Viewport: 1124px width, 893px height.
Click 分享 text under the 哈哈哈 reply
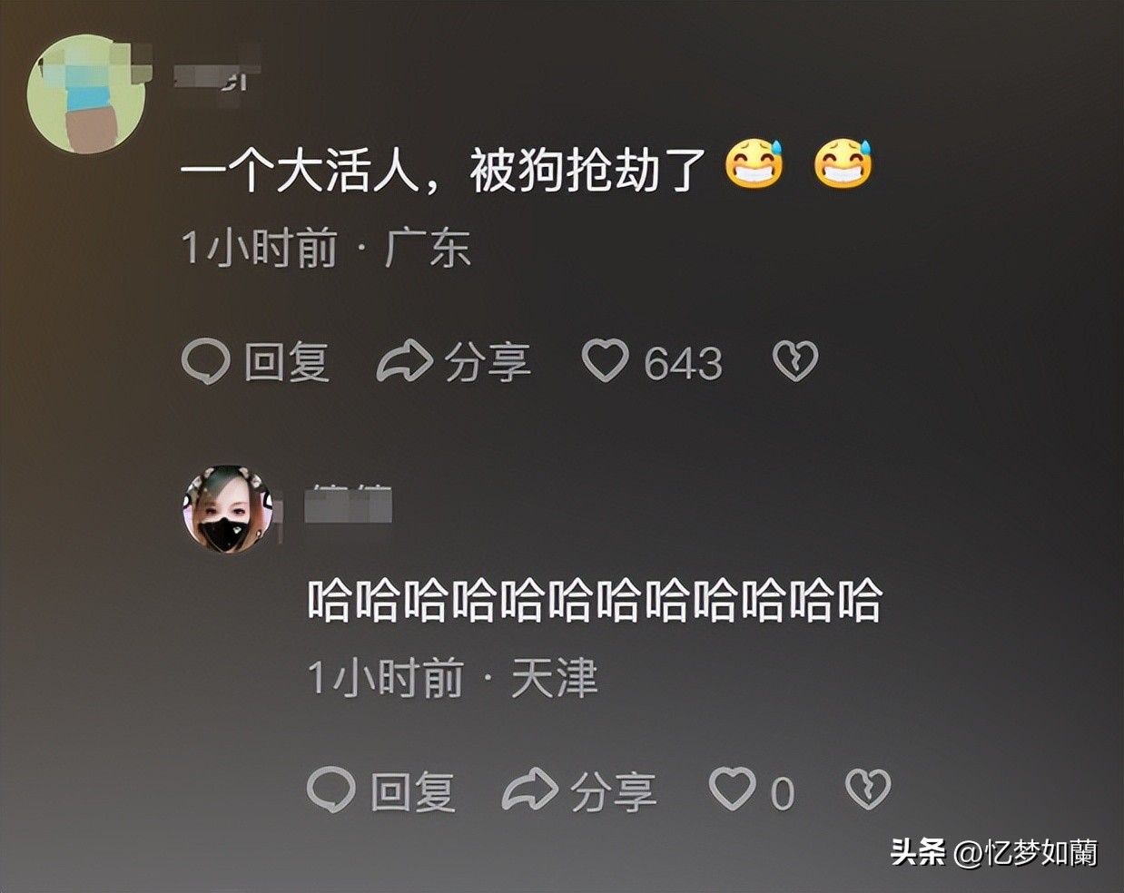(614, 791)
